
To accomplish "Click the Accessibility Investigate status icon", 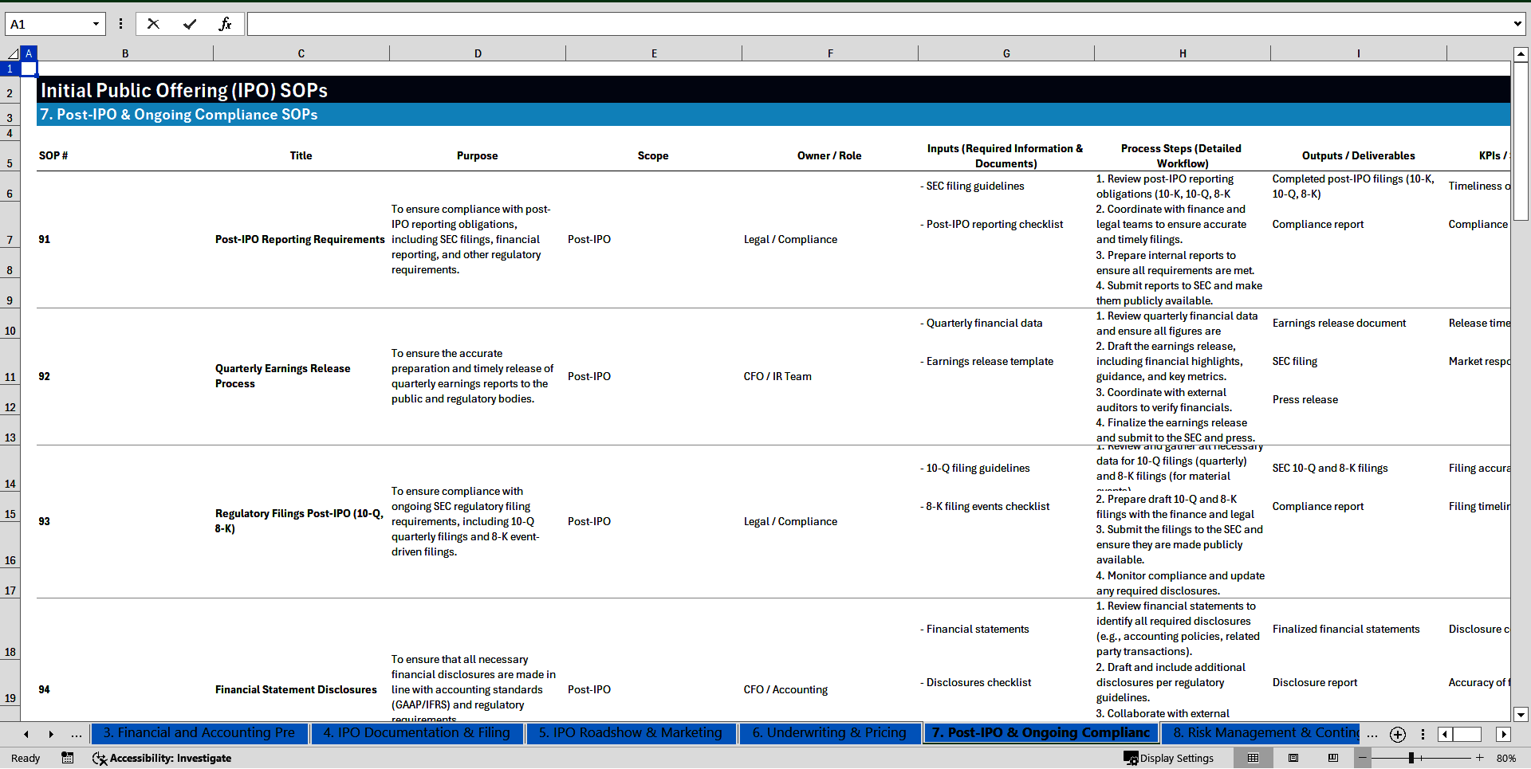I will click(162, 758).
